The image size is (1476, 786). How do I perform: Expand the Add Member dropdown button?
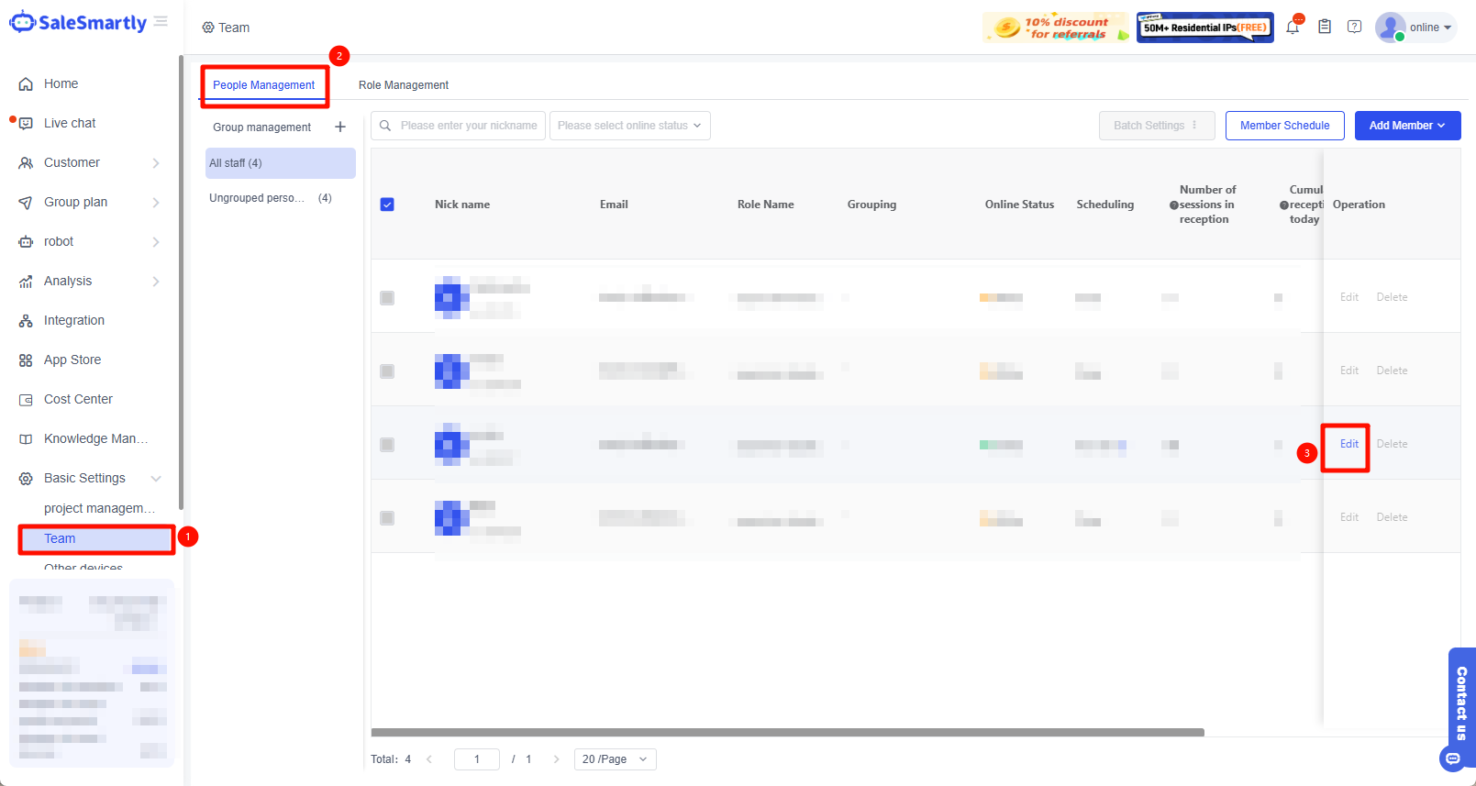point(1407,126)
